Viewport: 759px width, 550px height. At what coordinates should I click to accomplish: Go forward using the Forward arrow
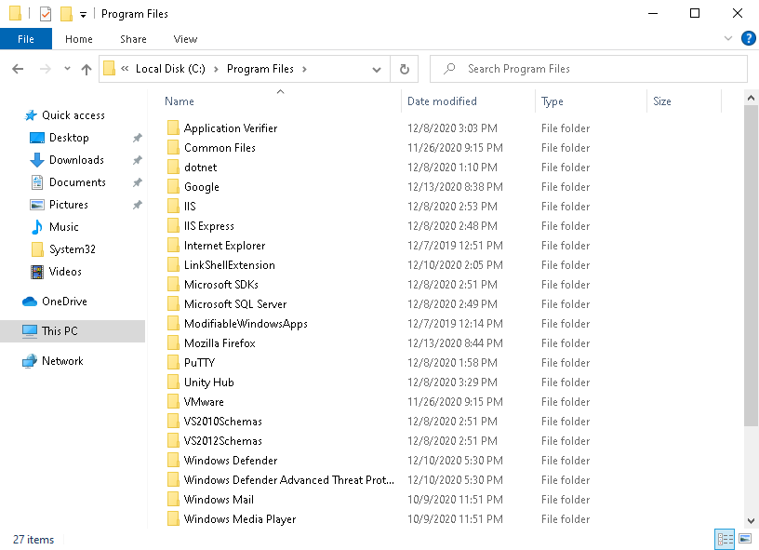pyautogui.click(x=45, y=69)
